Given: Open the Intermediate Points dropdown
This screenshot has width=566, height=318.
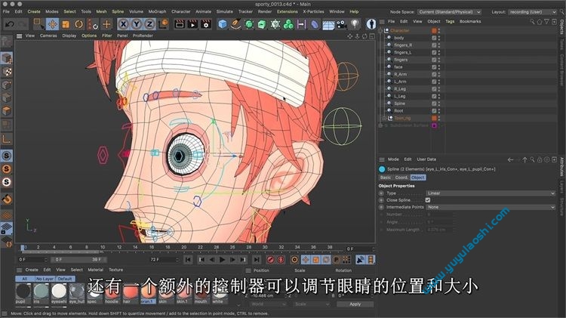Looking at the screenshot, I should pos(491,207).
